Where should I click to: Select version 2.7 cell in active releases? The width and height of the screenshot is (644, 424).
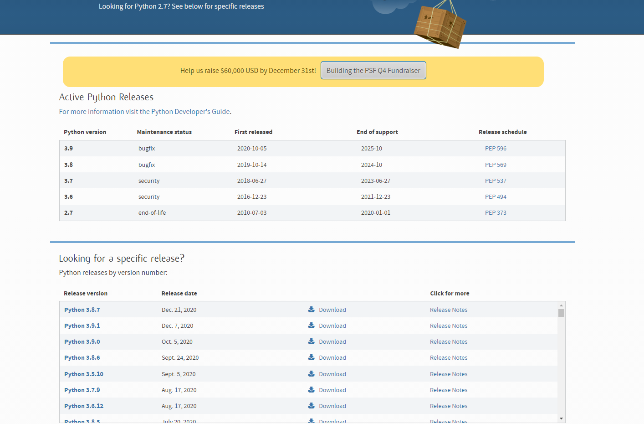[68, 213]
